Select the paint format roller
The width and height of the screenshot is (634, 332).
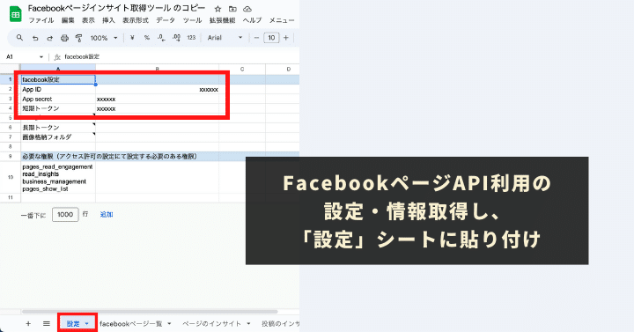point(79,38)
